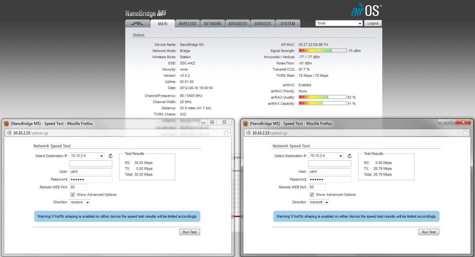This screenshot has height=257, width=475.
Task: Click manual IP field below destination, left window
Action: pyautogui.click(x=91, y=164)
